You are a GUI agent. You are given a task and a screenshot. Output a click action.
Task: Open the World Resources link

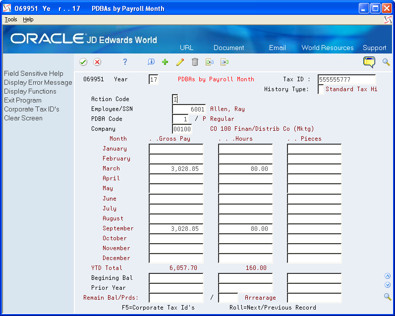(x=328, y=48)
